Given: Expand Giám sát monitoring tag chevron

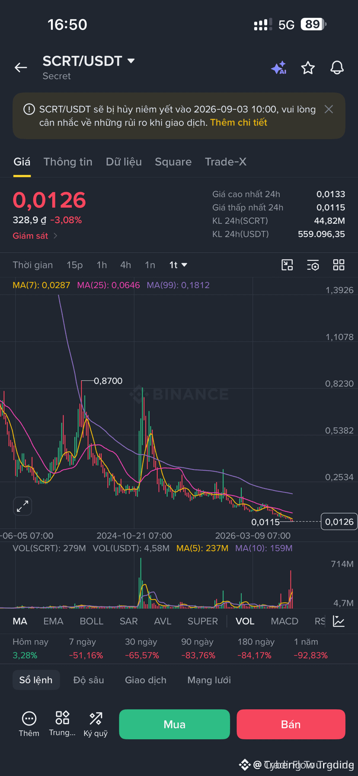Looking at the screenshot, I should point(55,236).
